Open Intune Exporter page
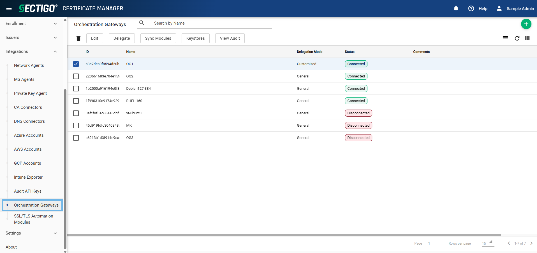 pos(28,177)
